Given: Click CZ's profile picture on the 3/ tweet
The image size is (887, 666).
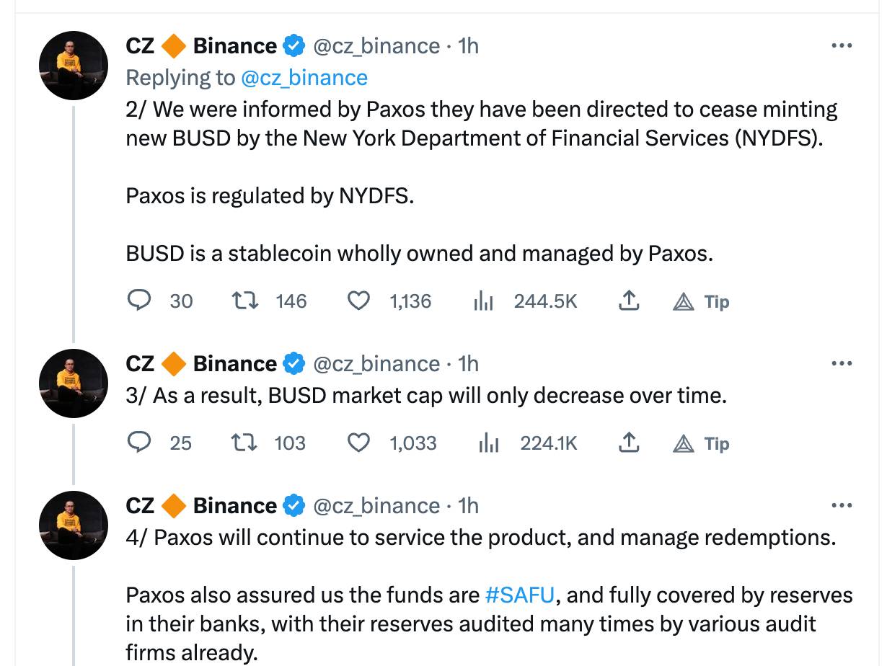Looking at the screenshot, I should click(73, 383).
